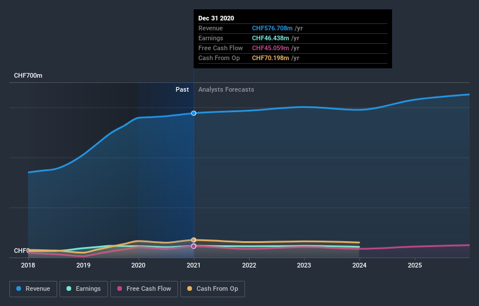
Task: Click the Revenue value CHF576.708m in tooltip
Action: click(272, 28)
